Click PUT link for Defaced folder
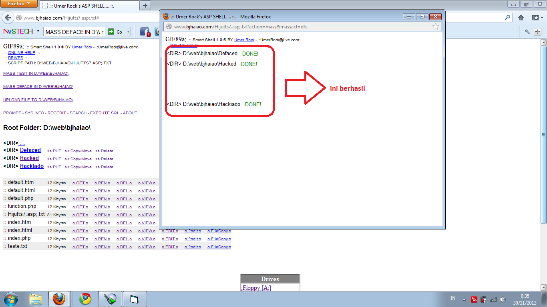 pyautogui.click(x=54, y=151)
